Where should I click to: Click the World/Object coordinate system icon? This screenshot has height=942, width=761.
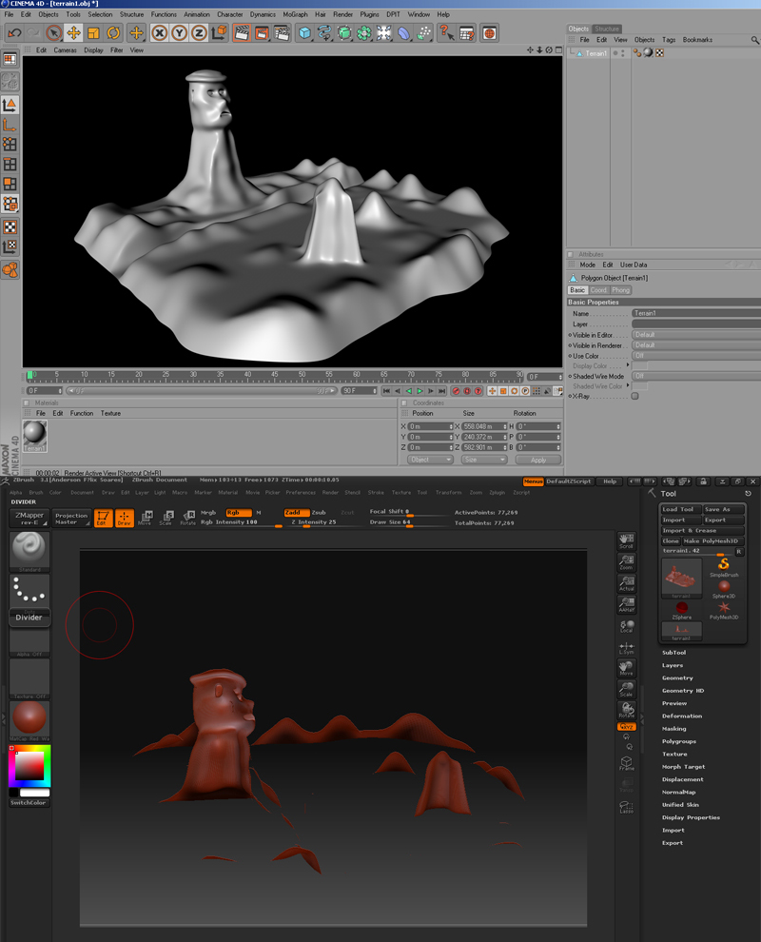point(219,32)
